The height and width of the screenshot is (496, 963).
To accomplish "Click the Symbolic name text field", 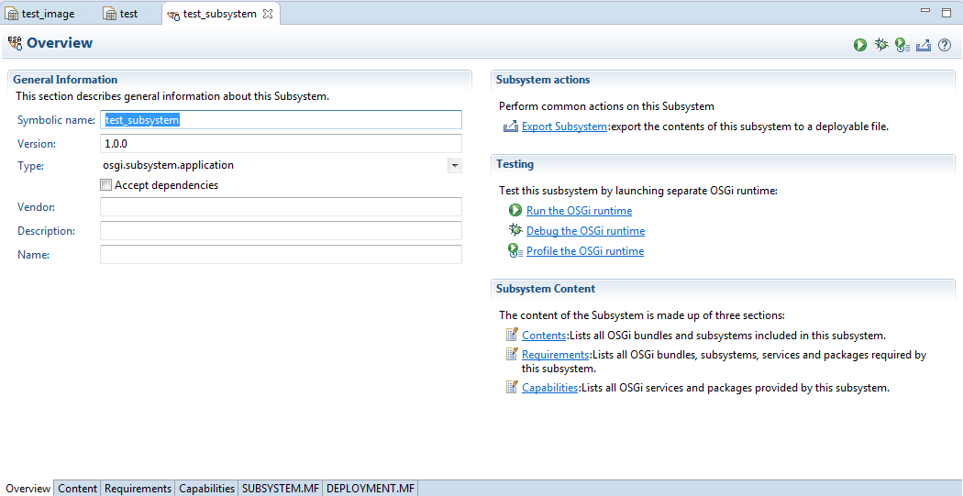I will (x=280, y=120).
